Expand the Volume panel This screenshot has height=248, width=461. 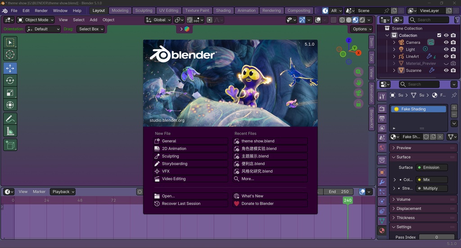(x=423, y=199)
